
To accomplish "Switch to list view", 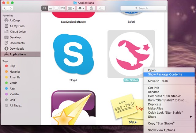I will pyautogui.click(x=51, y=8).
